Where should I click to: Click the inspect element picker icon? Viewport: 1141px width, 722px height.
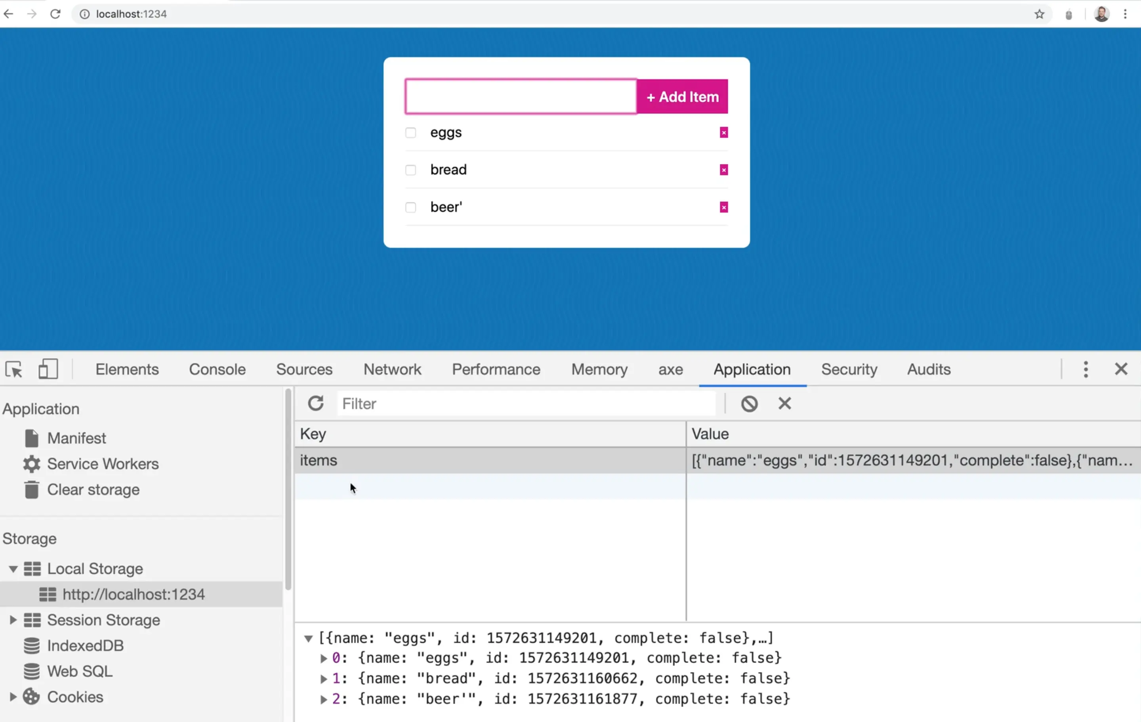tap(14, 369)
